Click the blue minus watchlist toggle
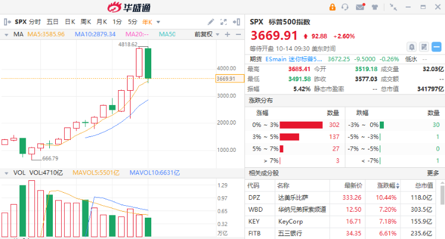 click(x=436, y=46)
